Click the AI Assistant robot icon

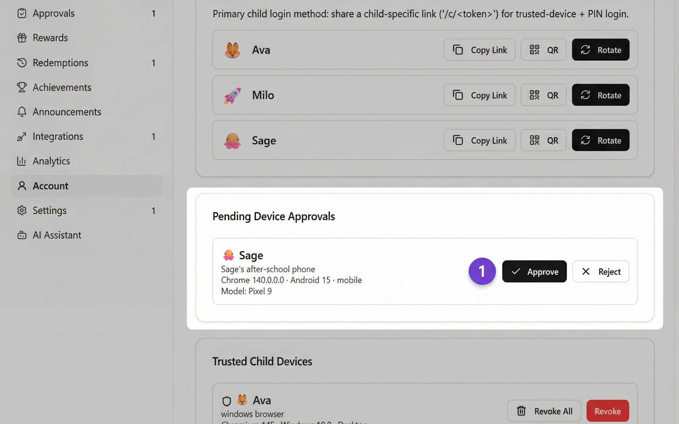pos(22,234)
